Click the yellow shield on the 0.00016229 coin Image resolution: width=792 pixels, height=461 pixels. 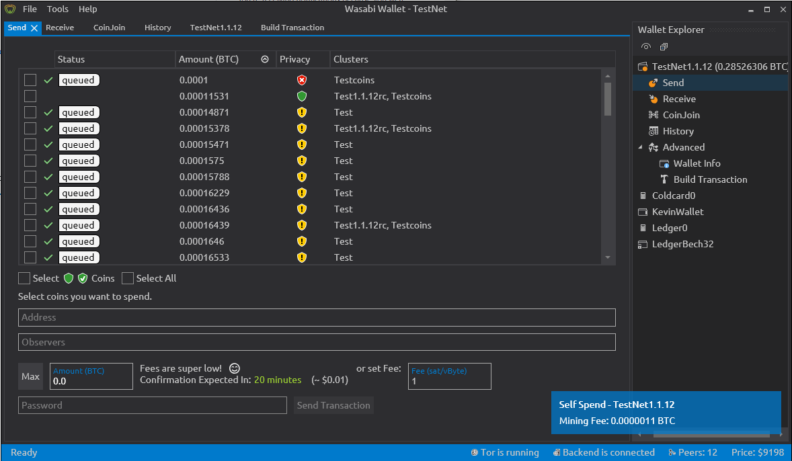302,193
